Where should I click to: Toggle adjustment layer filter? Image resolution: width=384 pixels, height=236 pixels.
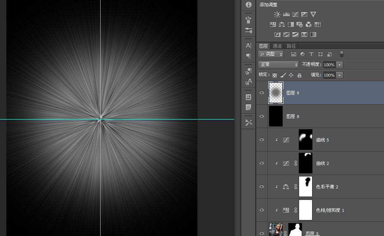click(302, 54)
